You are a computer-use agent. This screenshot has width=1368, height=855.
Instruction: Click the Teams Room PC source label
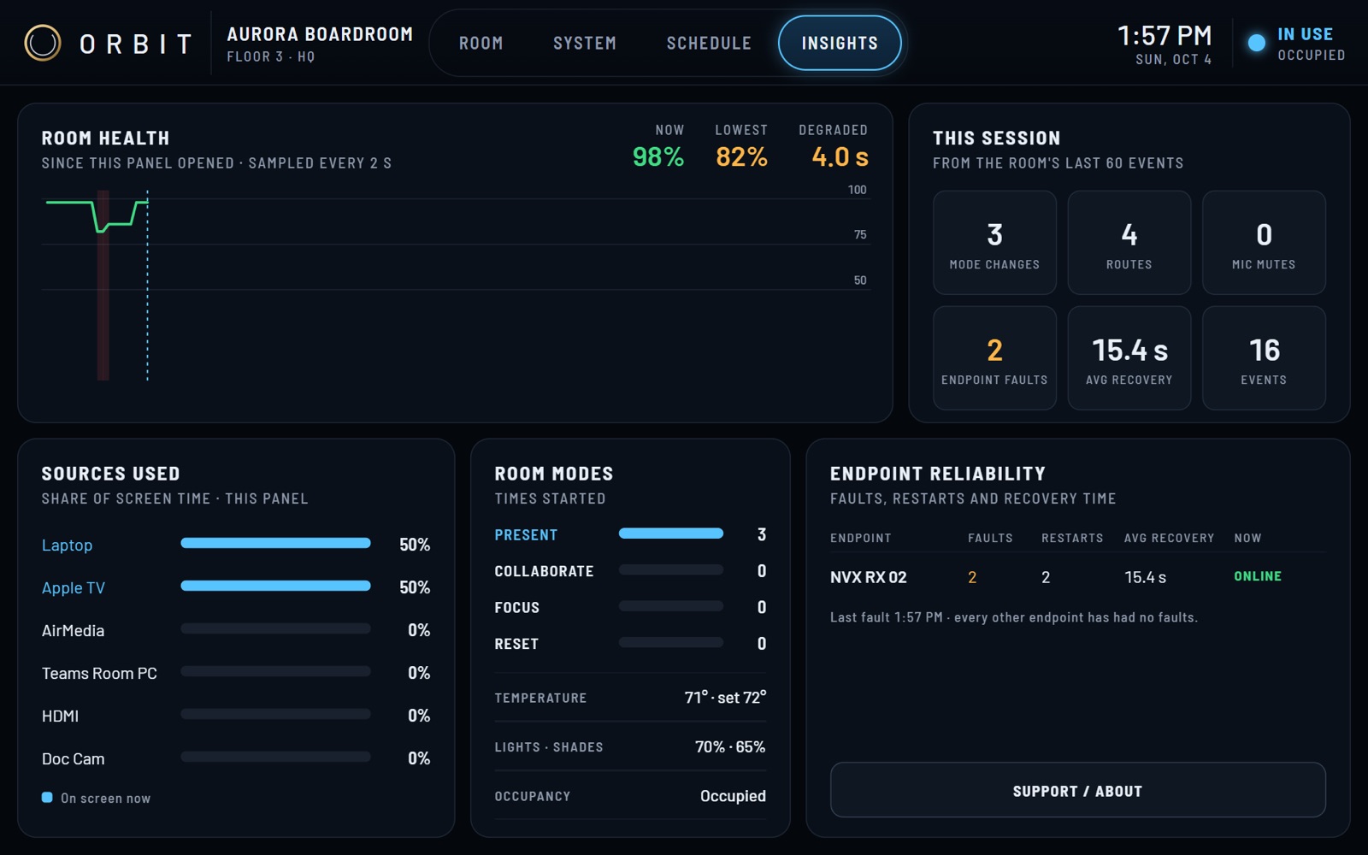click(x=99, y=673)
